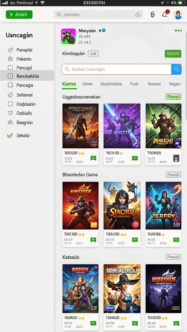Open the green three-dot more menu
The image size is (187, 332).
178,30
